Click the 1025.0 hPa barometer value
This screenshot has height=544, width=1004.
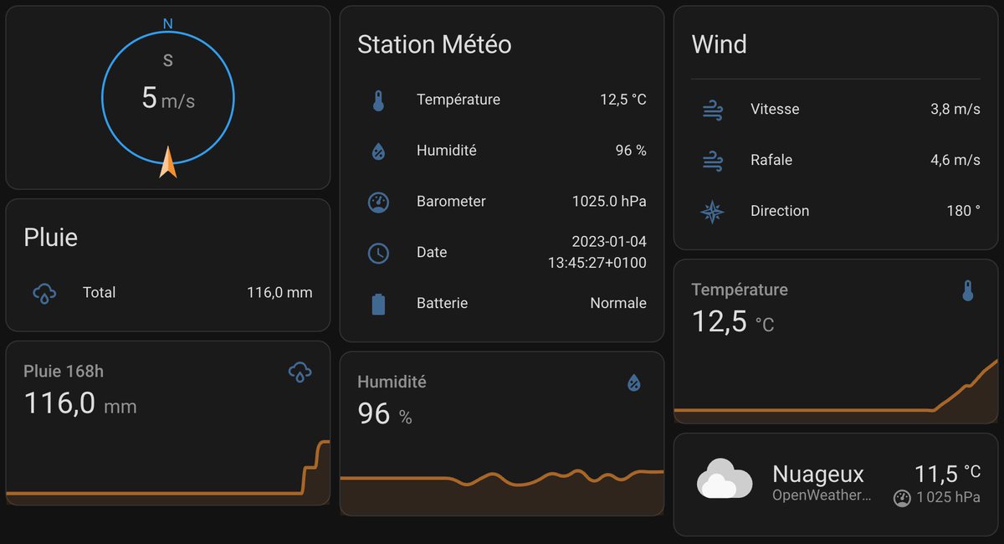(x=609, y=202)
